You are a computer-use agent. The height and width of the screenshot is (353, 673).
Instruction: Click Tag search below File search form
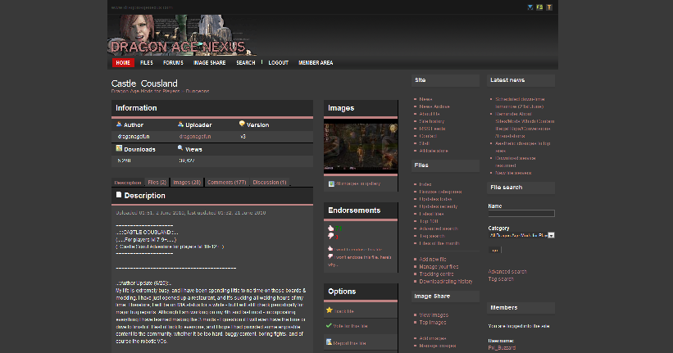tap(501, 278)
